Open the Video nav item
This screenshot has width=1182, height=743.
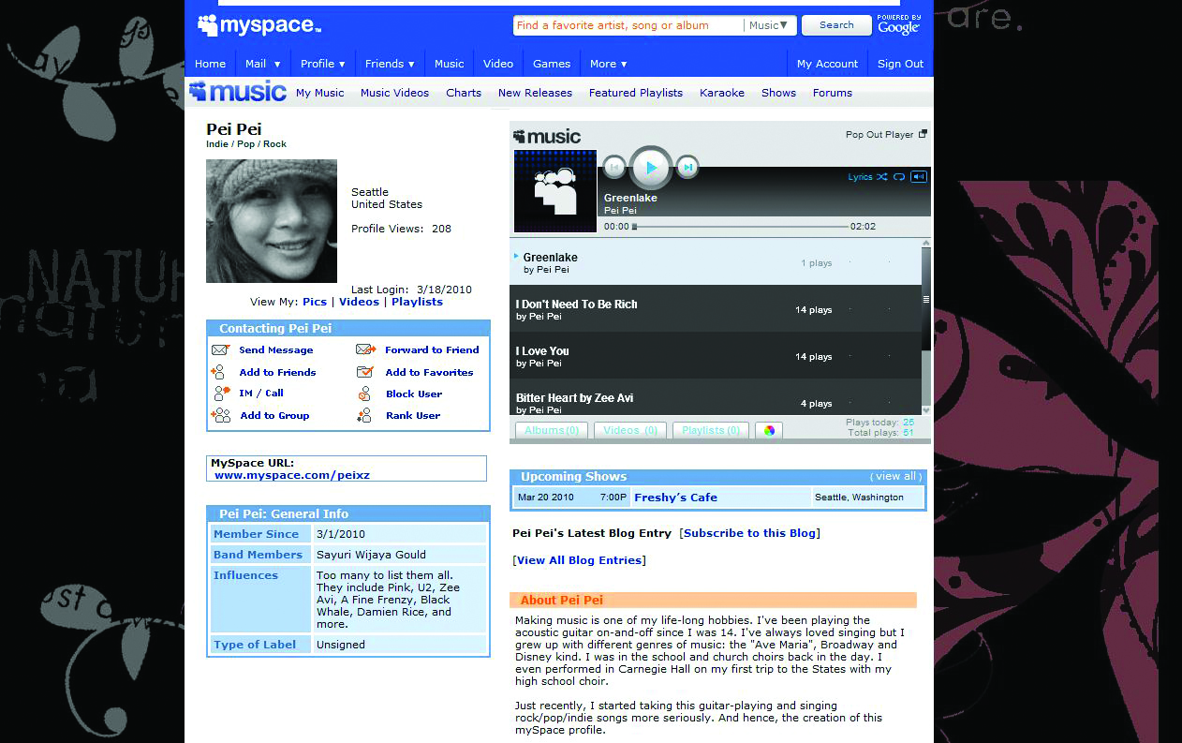498,64
